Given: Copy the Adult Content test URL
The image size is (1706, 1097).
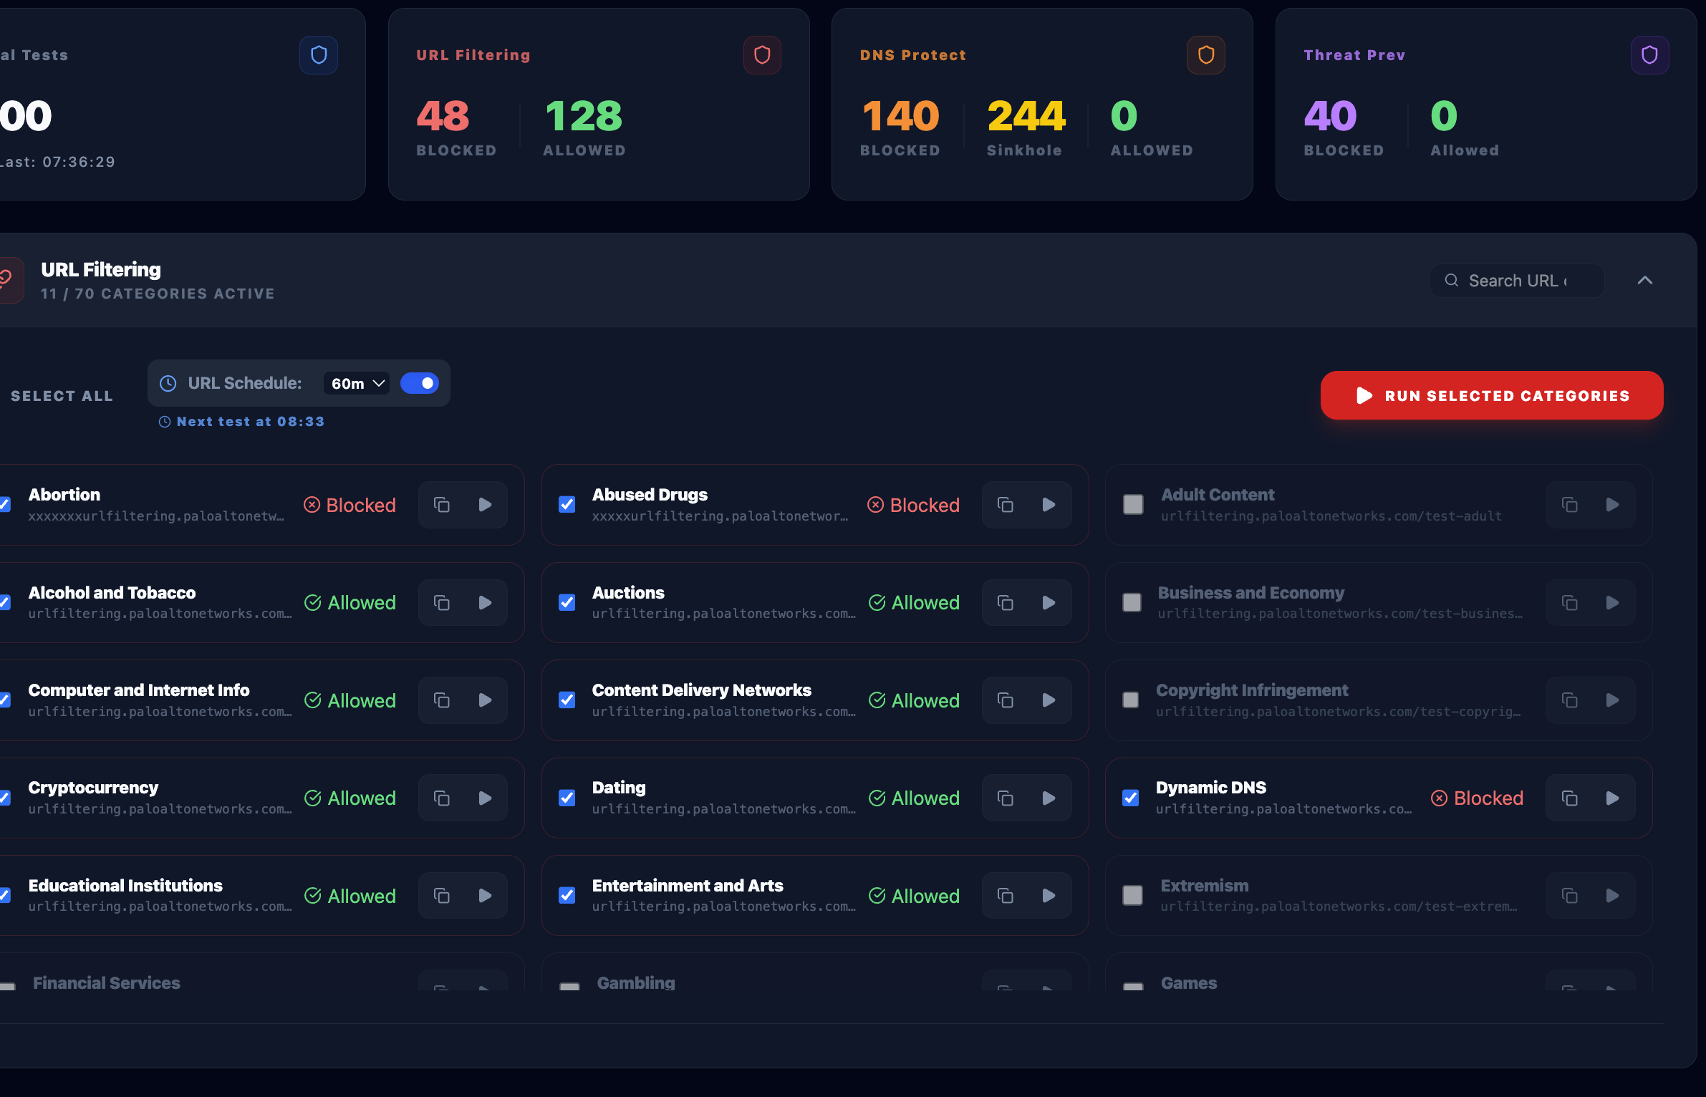Looking at the screenshot, I should 1570,505.
